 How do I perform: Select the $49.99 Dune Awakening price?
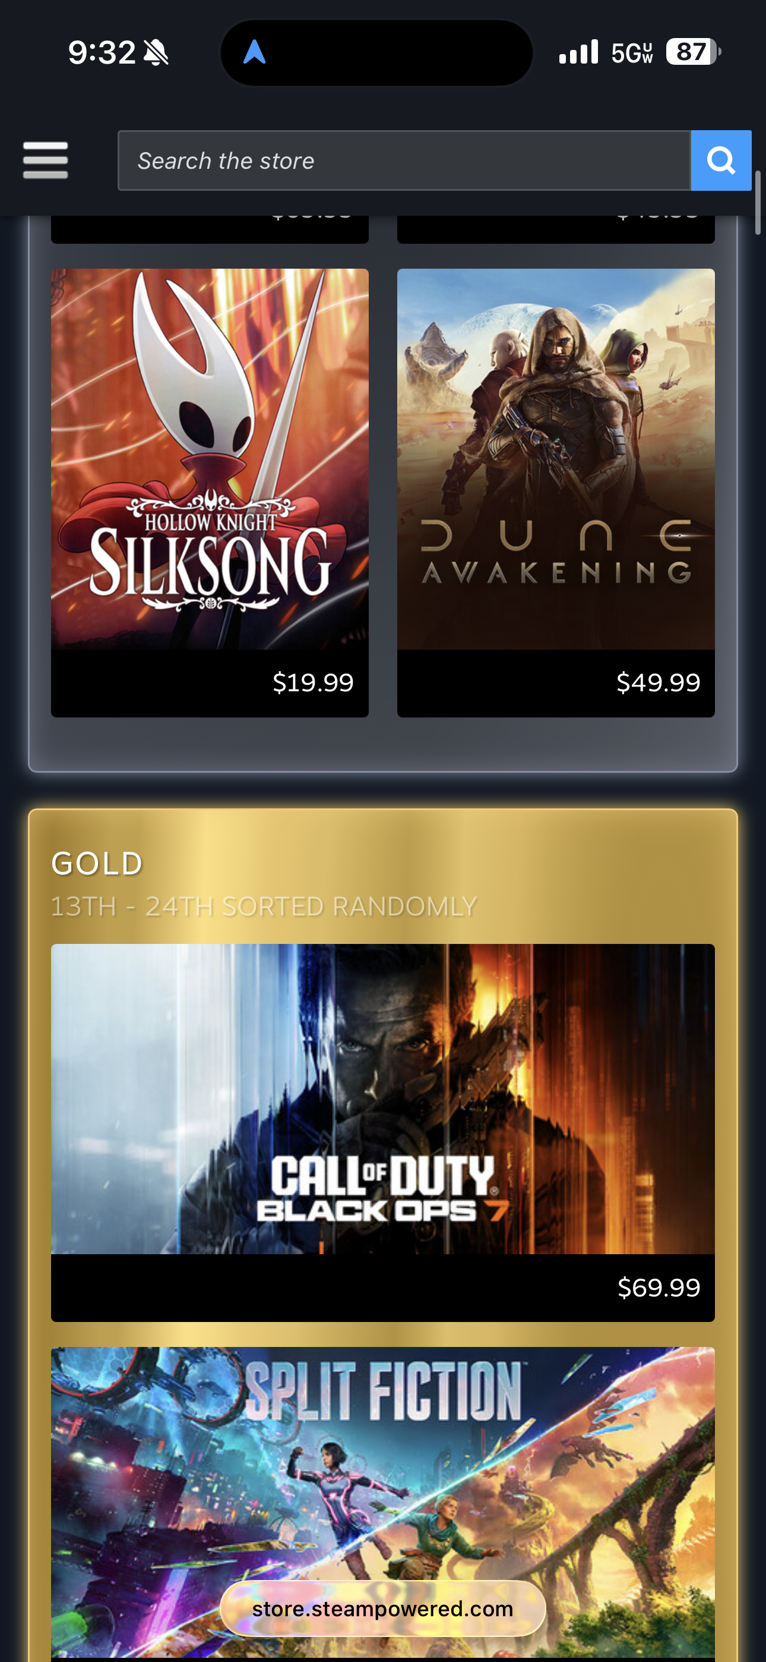tap(659, 682)
